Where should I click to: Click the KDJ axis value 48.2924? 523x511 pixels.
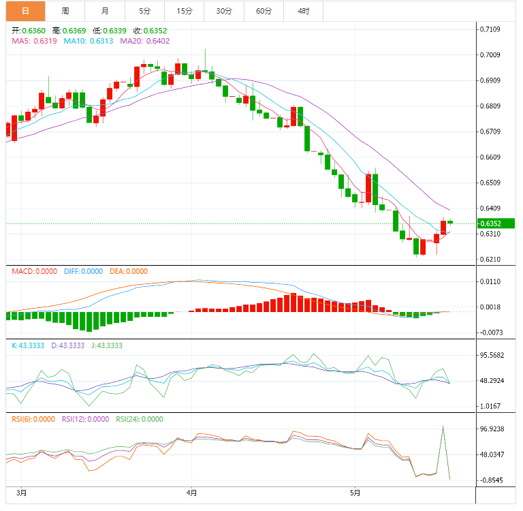click(x=492, y=380)
